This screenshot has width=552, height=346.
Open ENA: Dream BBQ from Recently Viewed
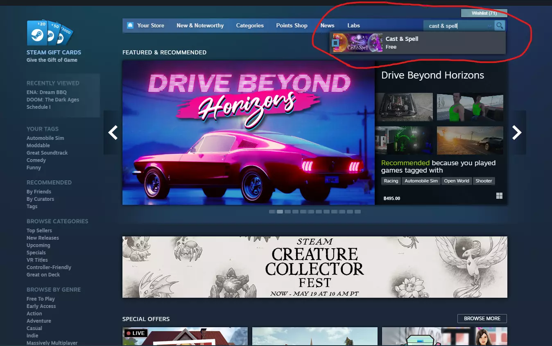point(46,92)
